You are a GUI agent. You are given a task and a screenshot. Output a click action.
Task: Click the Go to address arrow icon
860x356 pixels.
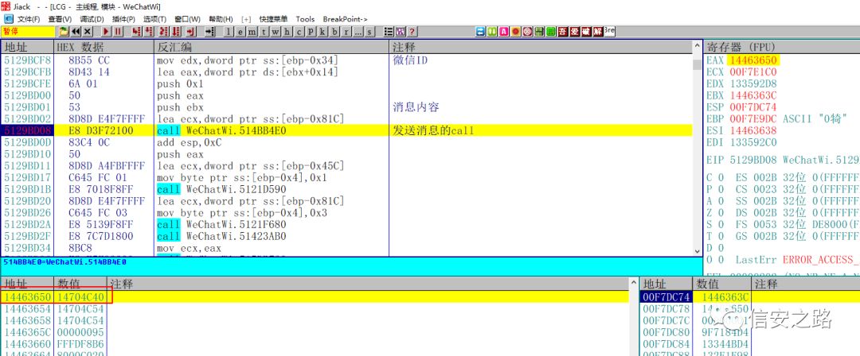click(x=209, y=32)
